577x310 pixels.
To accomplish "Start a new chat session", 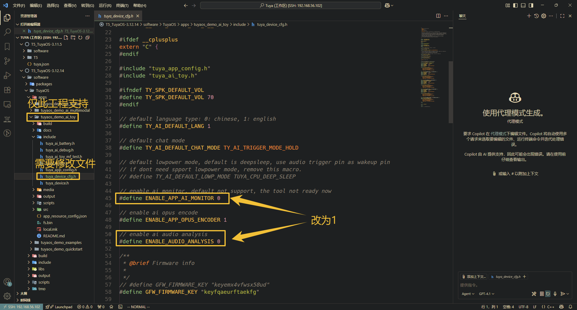I will click(529, 16).
